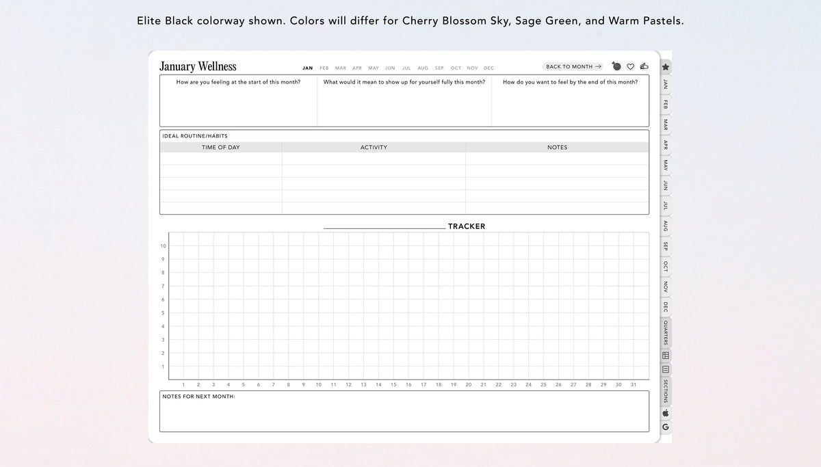Open the NOV side tab
This screenshot has height=467, width=821.
pos(666,286)
